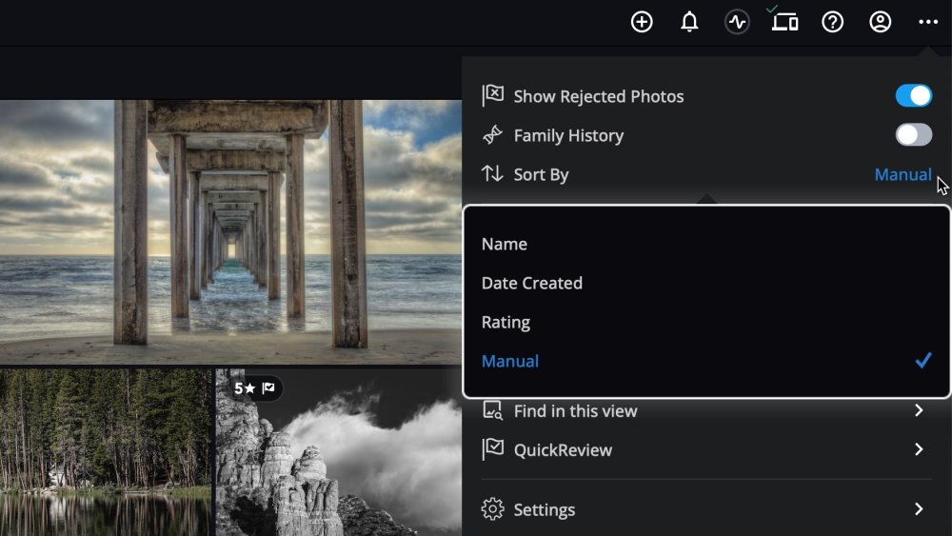Screen dimensions: 952x536
Task: Disable the Show Rejected Photos toggle
Action: point(913,96)
